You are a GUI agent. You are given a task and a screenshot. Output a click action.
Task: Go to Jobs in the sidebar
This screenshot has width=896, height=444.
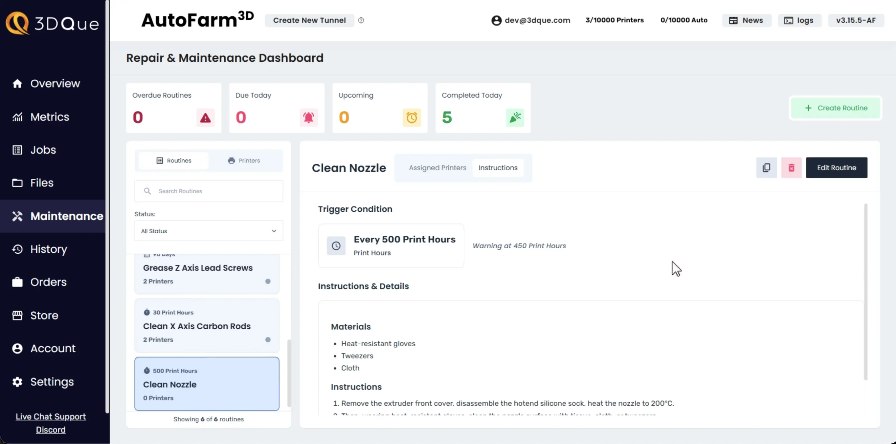point(43,150)
